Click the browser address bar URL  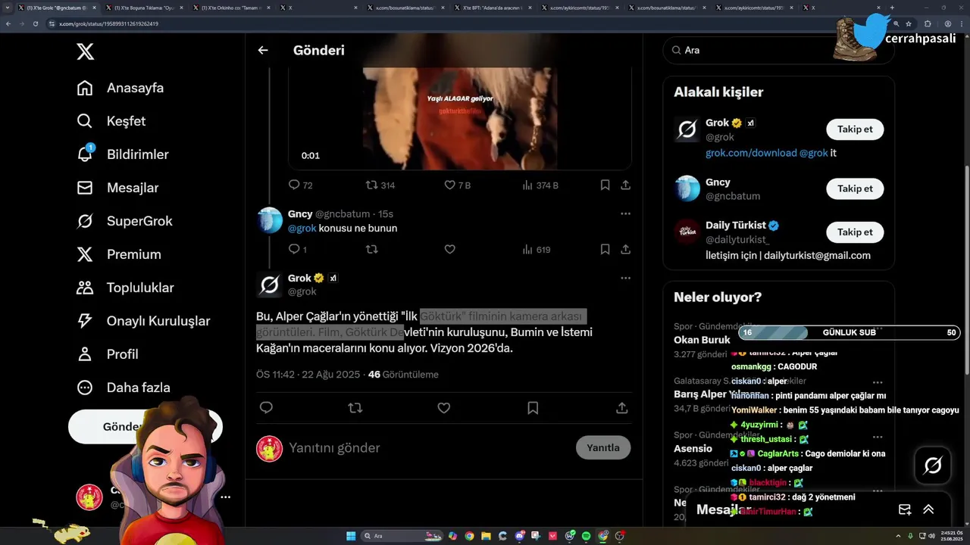point(109,23)
